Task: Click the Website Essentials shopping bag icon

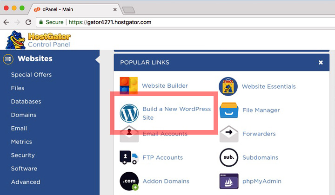Action: coord(228,86)
